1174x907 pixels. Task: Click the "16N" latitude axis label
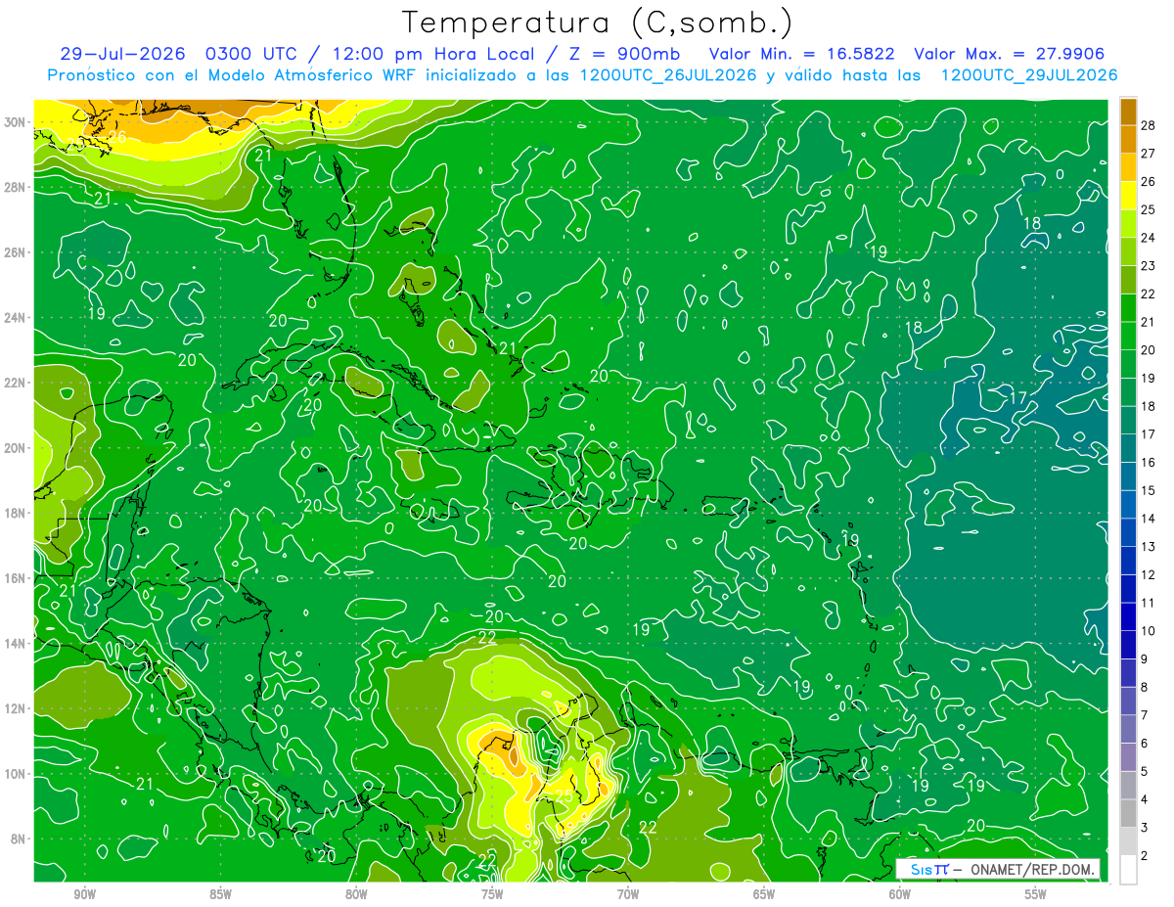pyautogui.click(x=17, y=578)
